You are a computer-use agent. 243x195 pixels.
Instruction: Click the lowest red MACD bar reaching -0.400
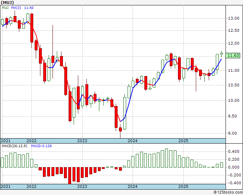point(70,175)
